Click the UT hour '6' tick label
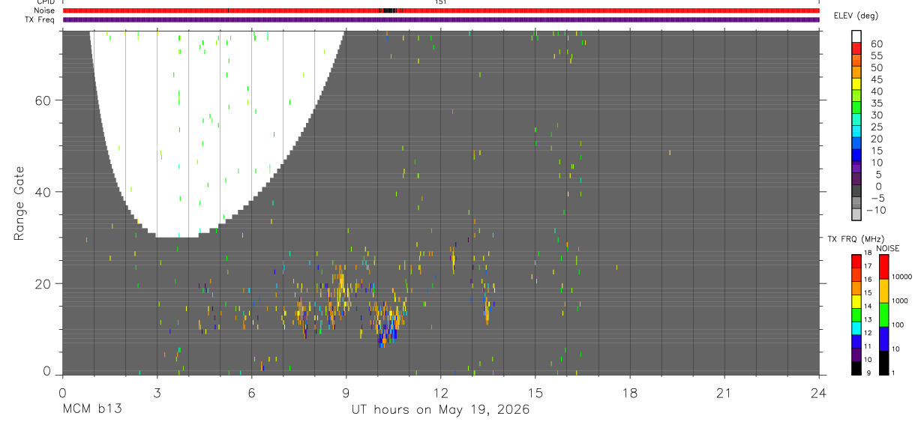 pyautogui.click(x=251, y=393)
